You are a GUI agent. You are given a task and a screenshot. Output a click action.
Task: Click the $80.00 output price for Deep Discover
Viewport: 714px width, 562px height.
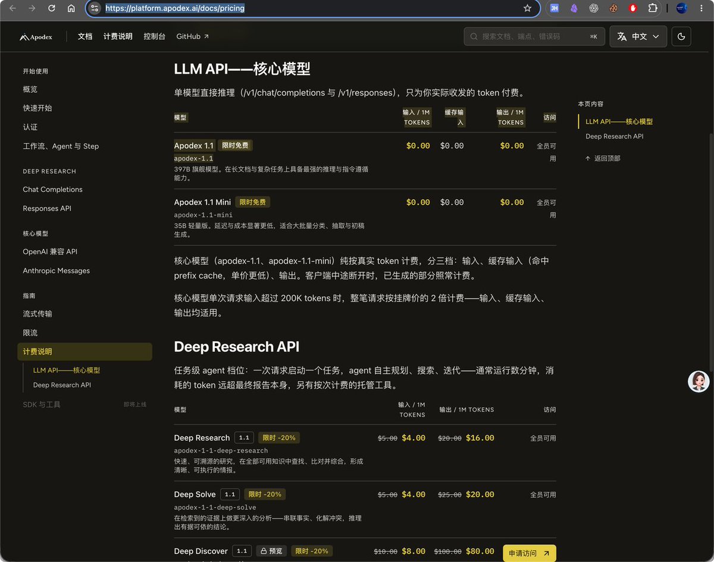(480, 551)
